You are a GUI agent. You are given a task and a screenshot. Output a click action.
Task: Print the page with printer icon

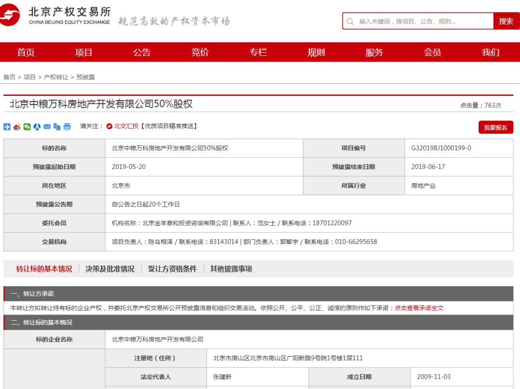67,127
